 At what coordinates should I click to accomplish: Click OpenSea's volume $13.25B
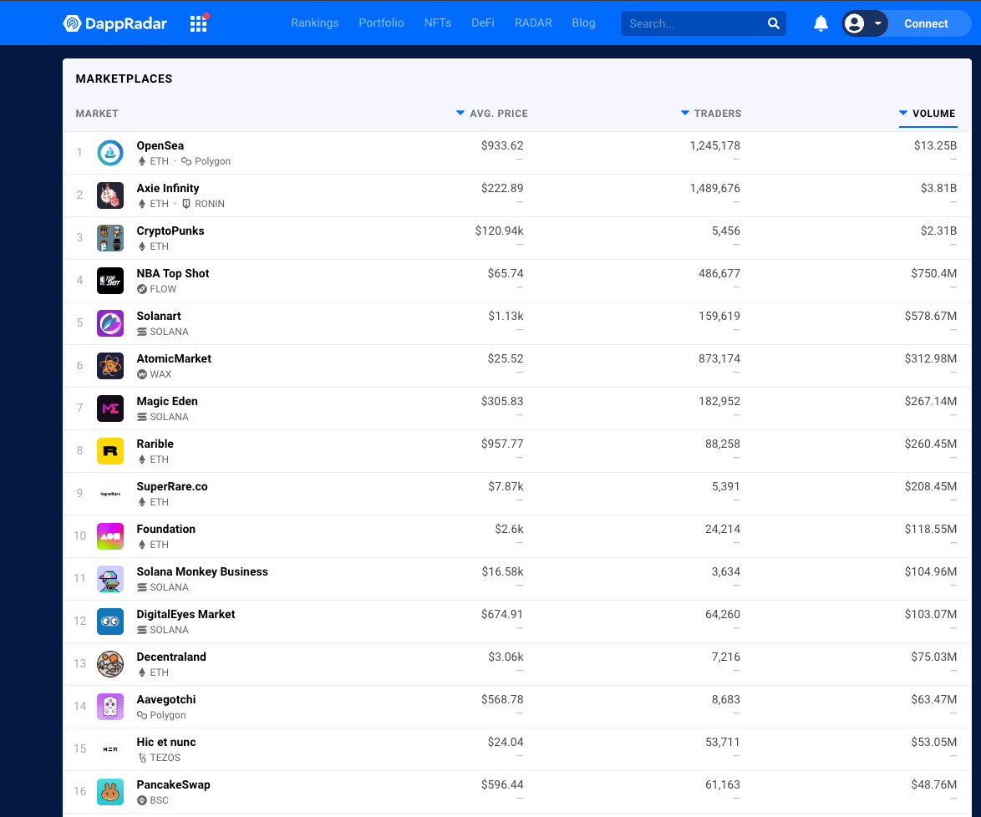[935, 145]
